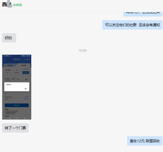
Task: Click the green @微信 label
Action: click(18, 5)
